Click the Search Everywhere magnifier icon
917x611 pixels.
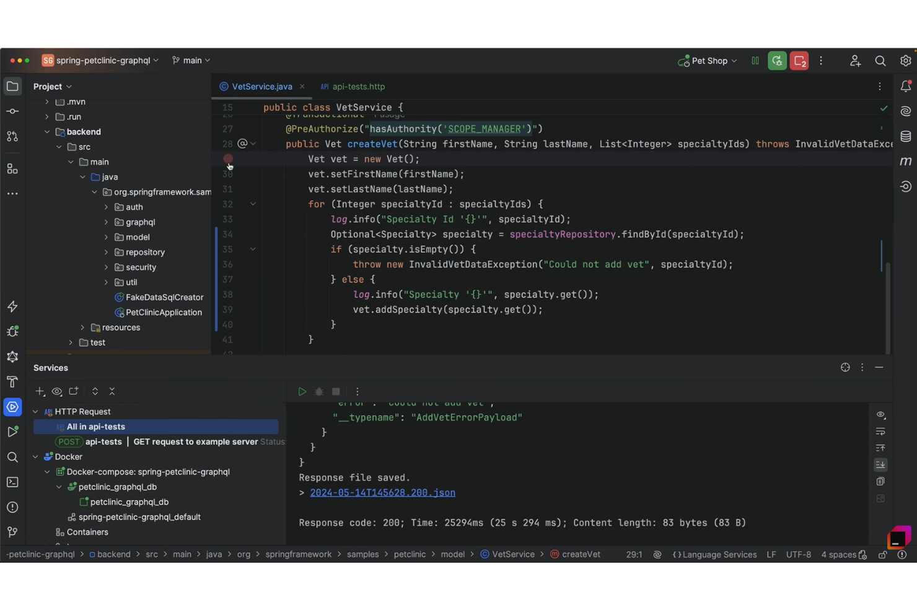pyautogui.click(x=880, y=61)
